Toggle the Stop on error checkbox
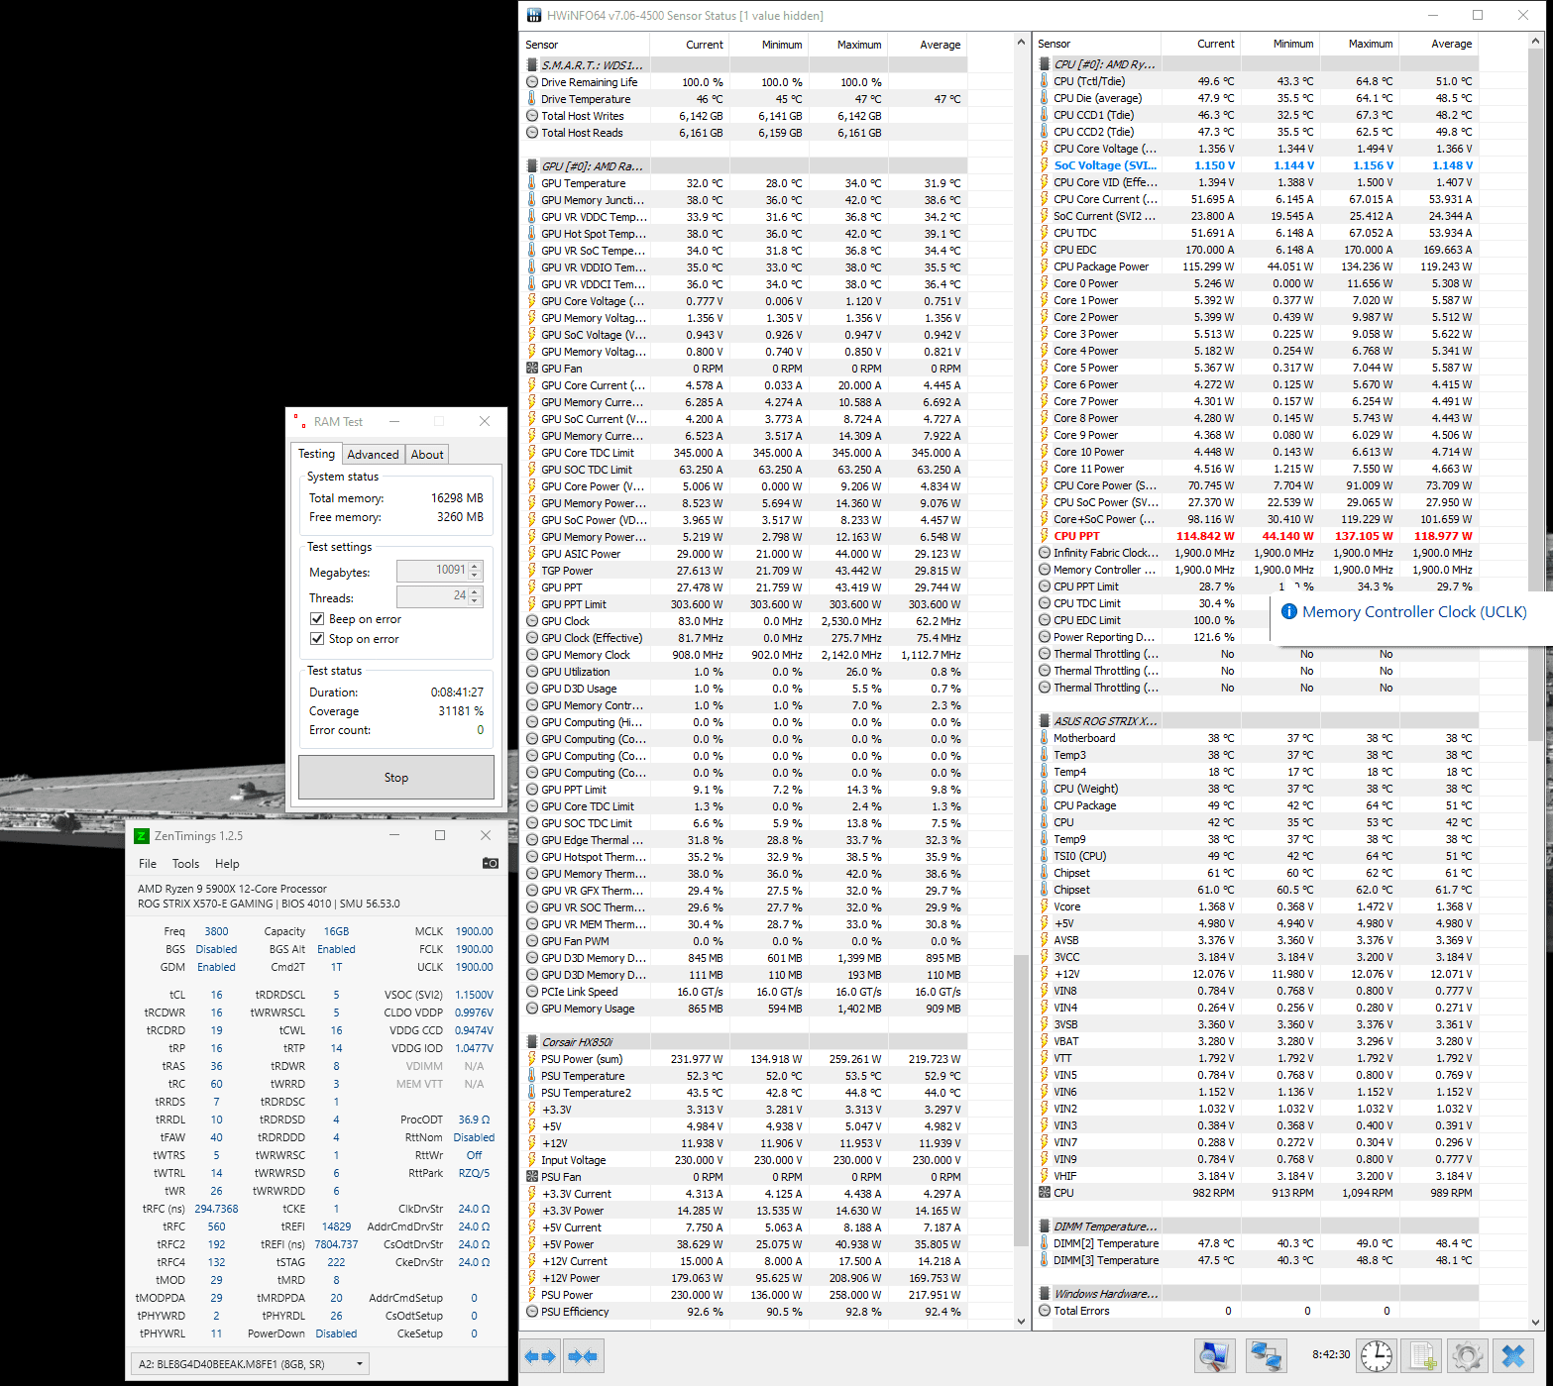Screen dimensions: 1553x1386 [x=317, y=639]
